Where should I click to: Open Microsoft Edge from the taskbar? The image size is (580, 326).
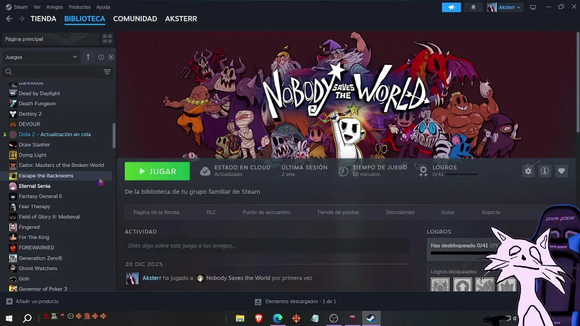(277, 318)
